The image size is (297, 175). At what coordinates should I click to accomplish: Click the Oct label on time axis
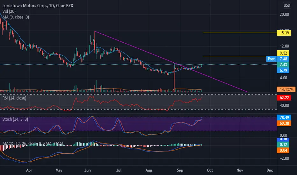210,170
